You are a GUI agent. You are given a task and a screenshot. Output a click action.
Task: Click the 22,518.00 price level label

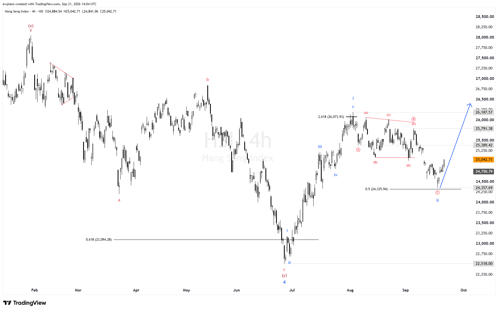tap(484, 263)
